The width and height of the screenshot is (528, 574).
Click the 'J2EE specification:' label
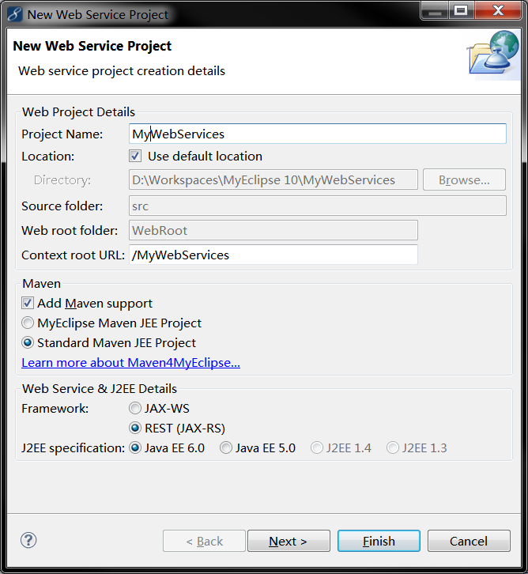click(74, 448)
